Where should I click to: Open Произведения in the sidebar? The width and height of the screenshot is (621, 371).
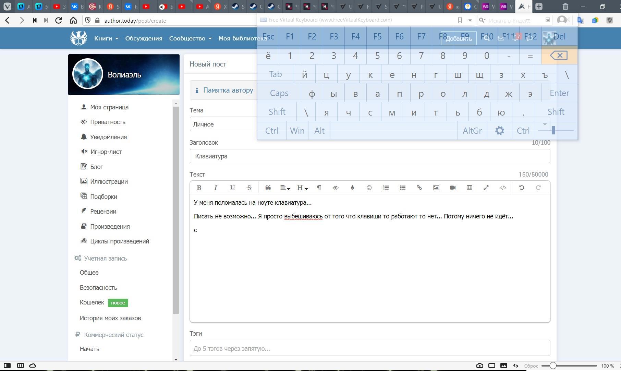tap(110, 226)
